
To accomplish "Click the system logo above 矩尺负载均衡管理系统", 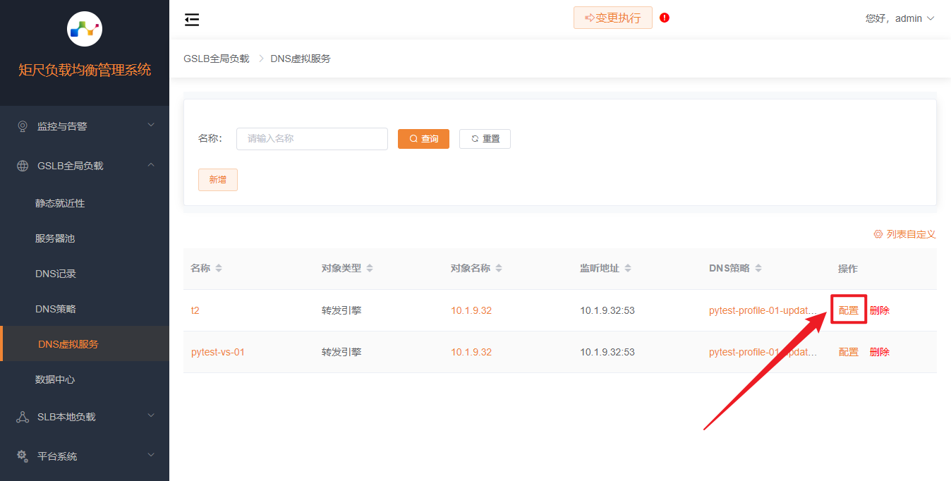I will pos(84,30).
